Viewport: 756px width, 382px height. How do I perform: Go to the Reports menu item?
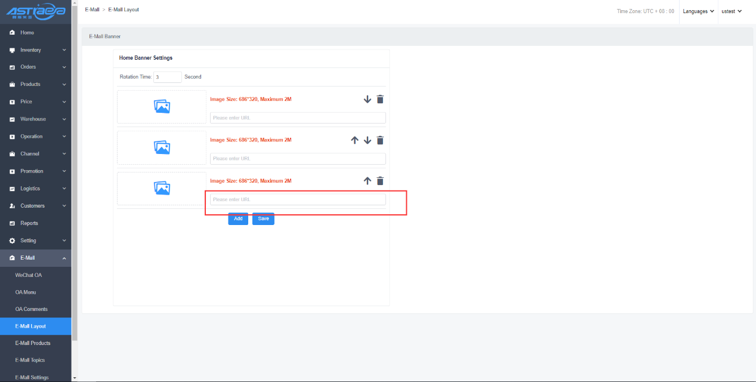click(29, 223)
